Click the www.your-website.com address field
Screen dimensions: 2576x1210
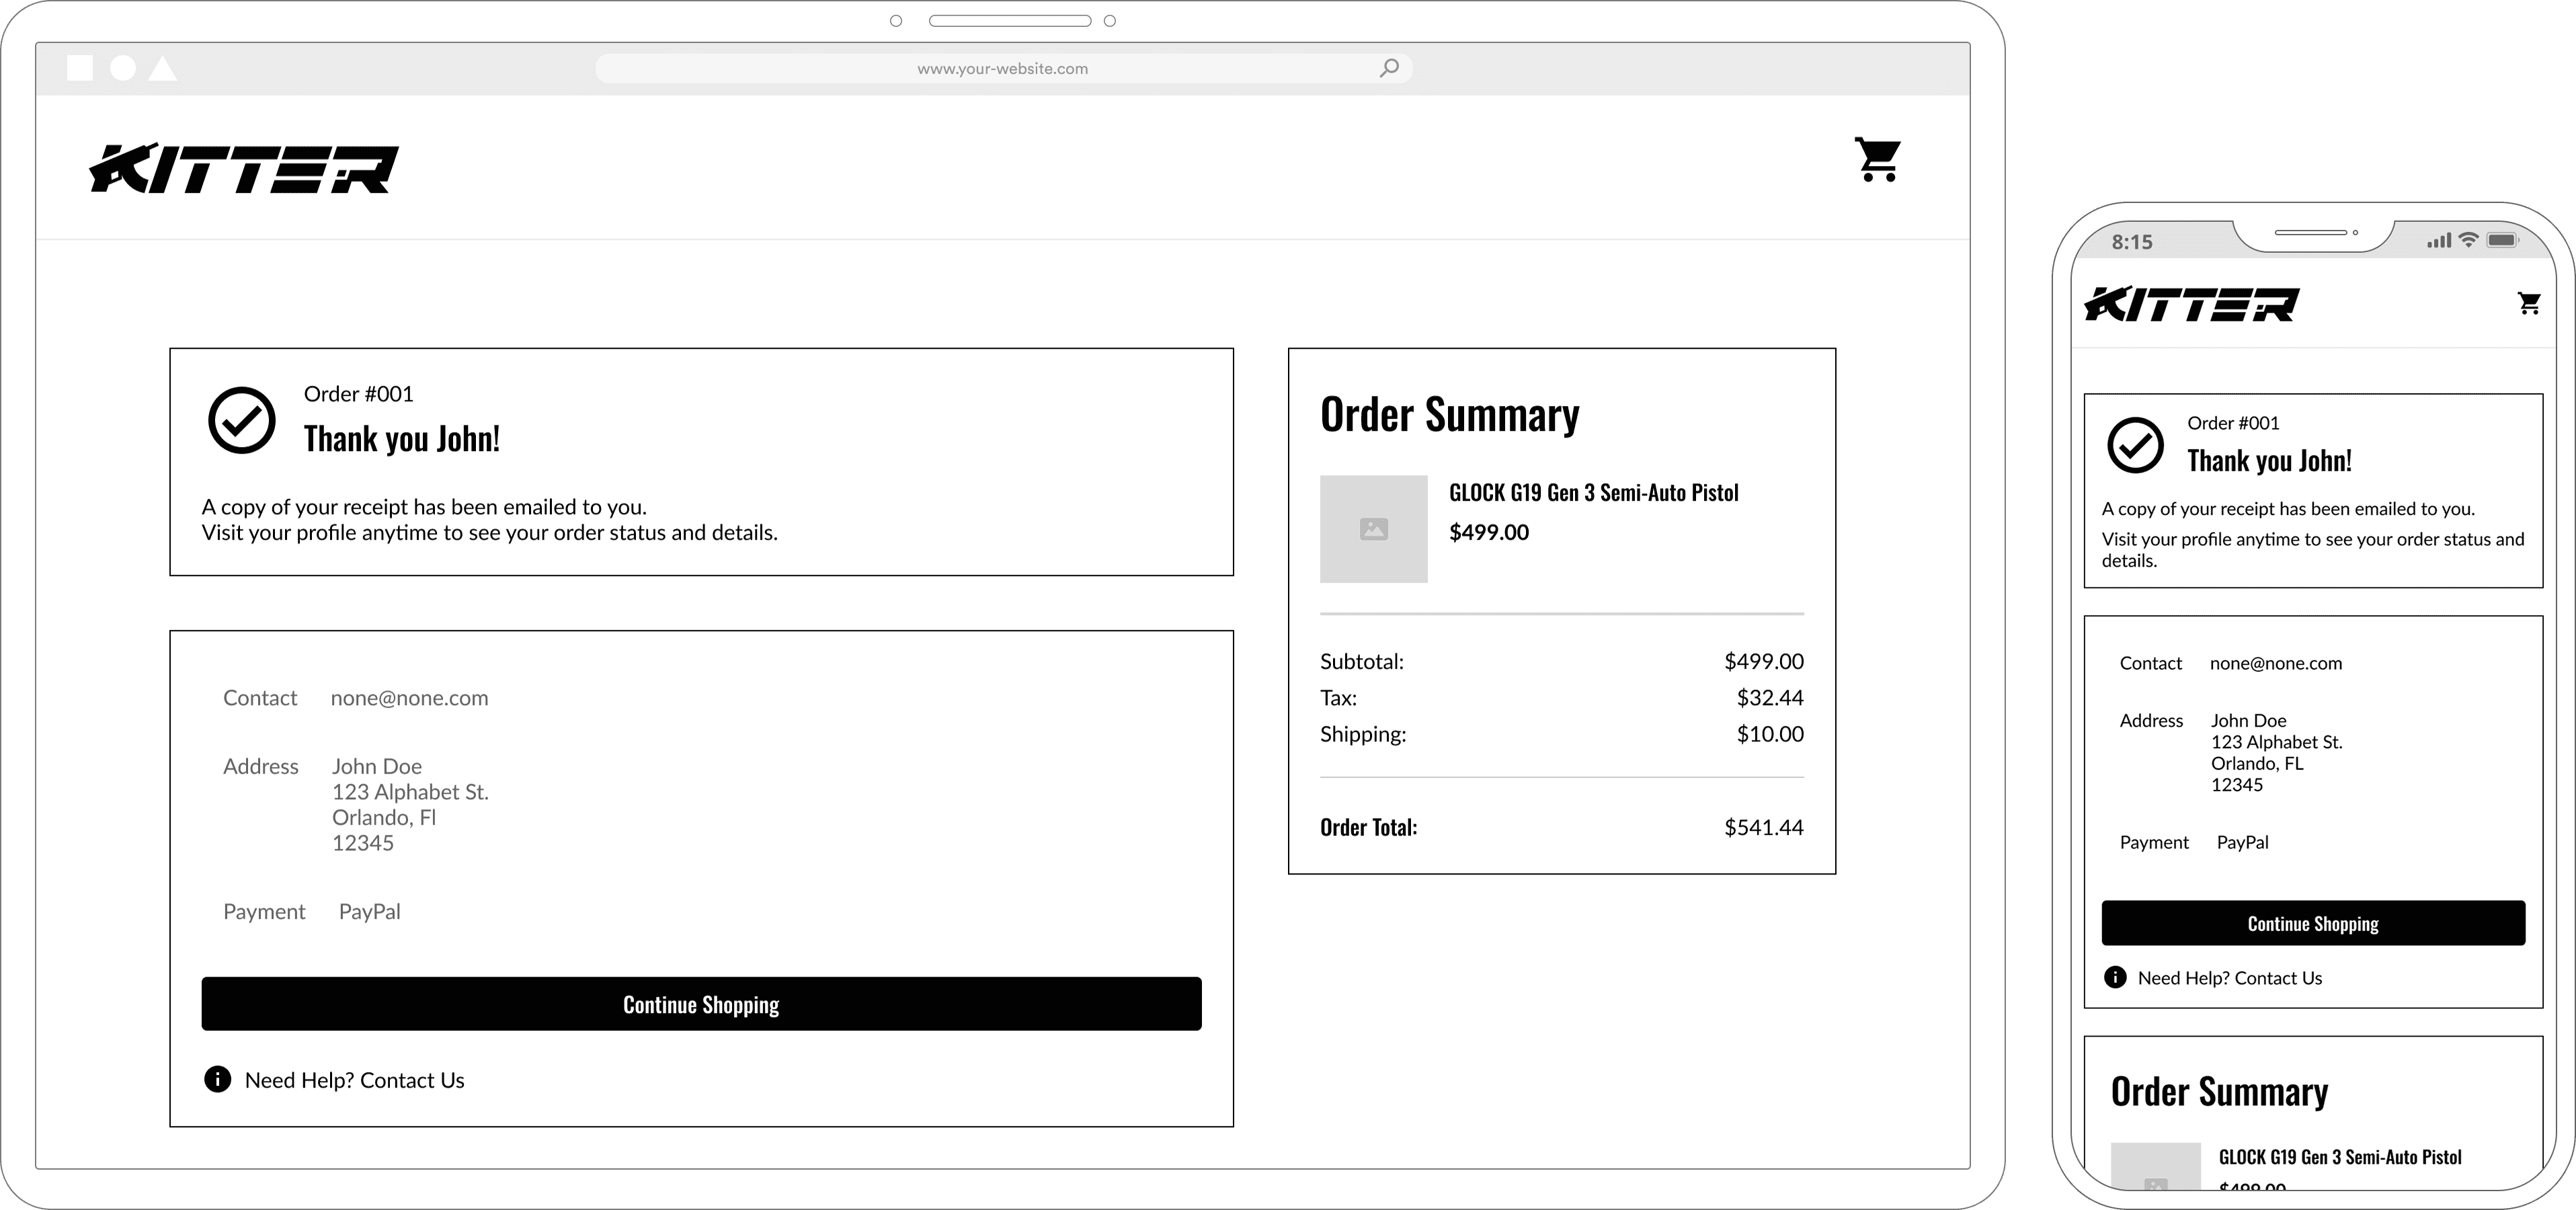tap(1002, 68)
